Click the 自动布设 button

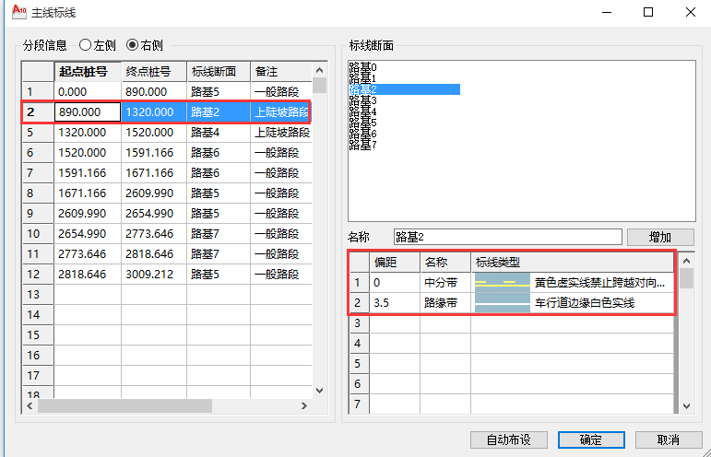508,439
